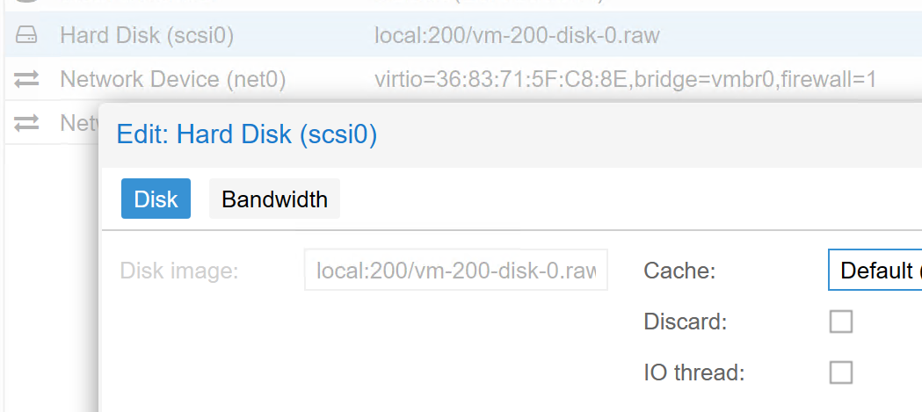
Task: Click the Discard label text
Action: coord(686,322)
